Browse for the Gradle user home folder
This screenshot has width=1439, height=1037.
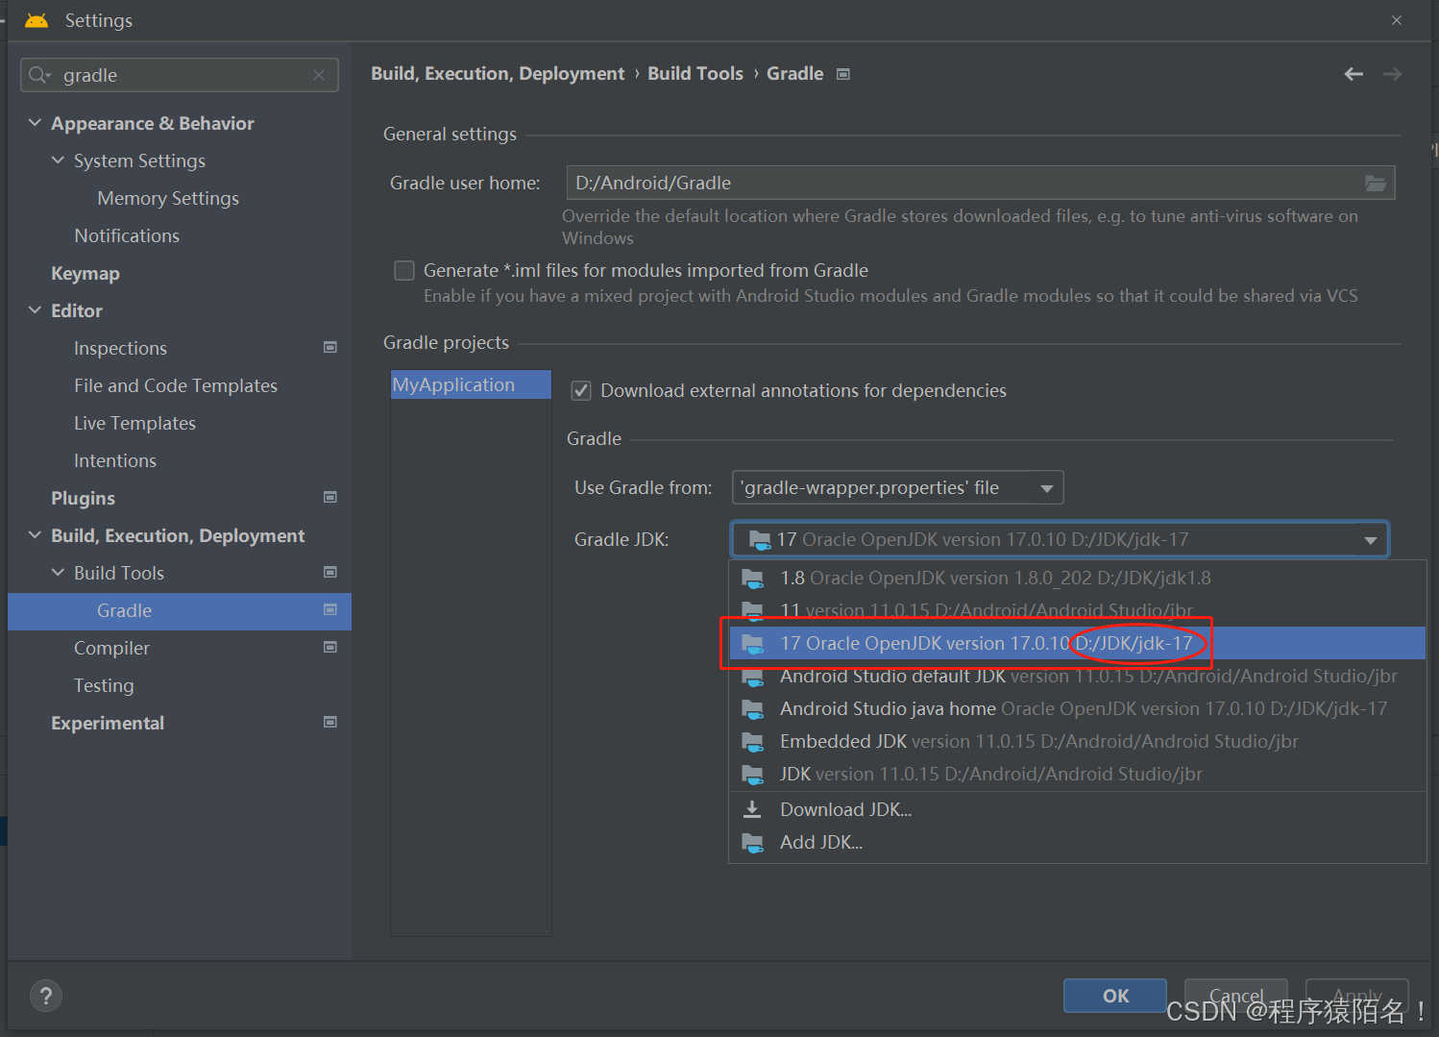[1376, 183]
